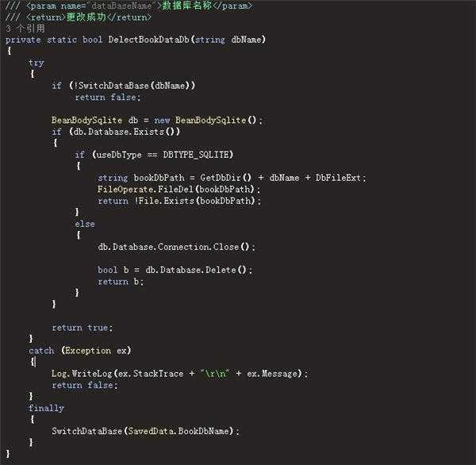Click the DBTYPE_SQLITE constant

point(196,155)
